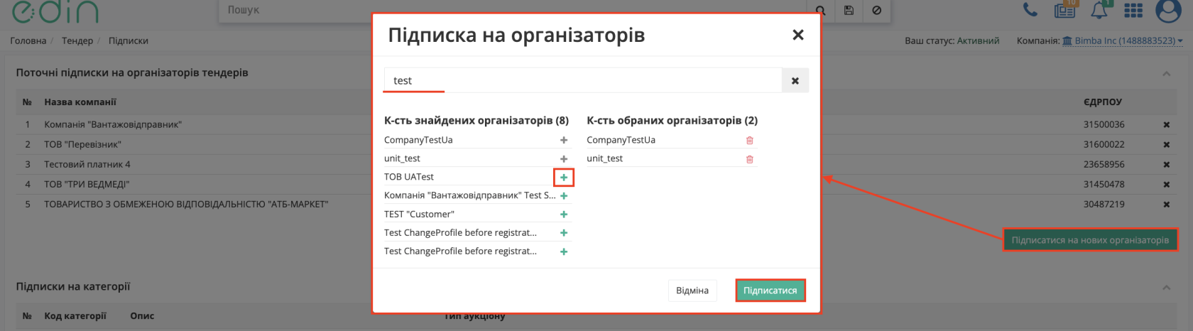Viewport: 1193px width, 331px height.
Task: Open Bimba Inc company dropdown
Action: tap(1123, 41)
